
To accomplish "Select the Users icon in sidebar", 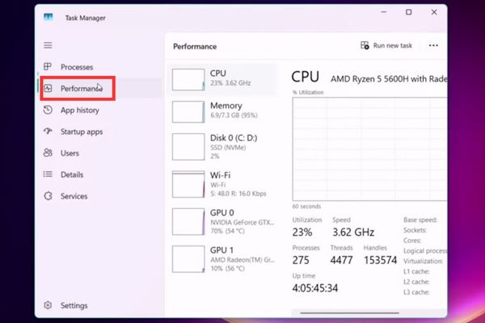I will pyautogui.click(x=48, y=153).
